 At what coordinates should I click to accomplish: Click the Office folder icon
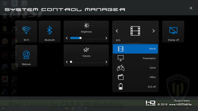[x=121, y=77]
